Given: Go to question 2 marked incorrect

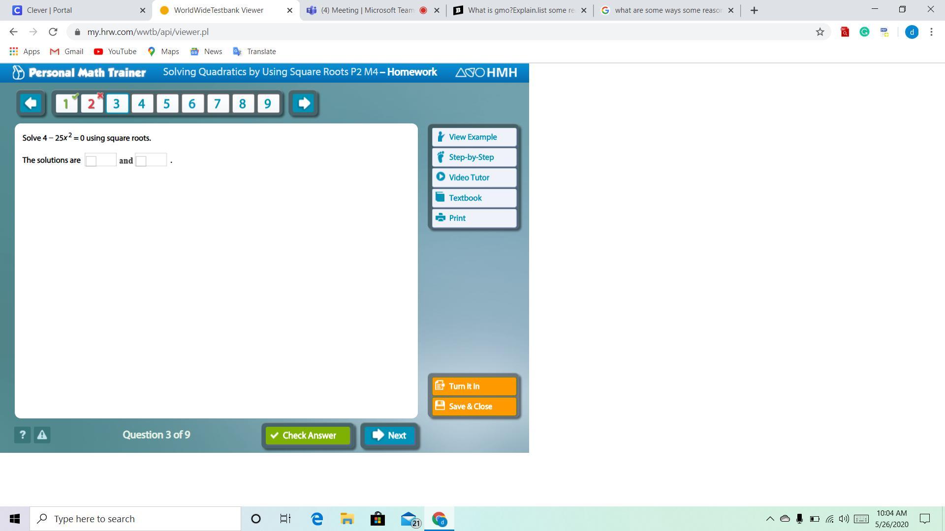Looking at the screenshot, I should click(x=92, y=104).
